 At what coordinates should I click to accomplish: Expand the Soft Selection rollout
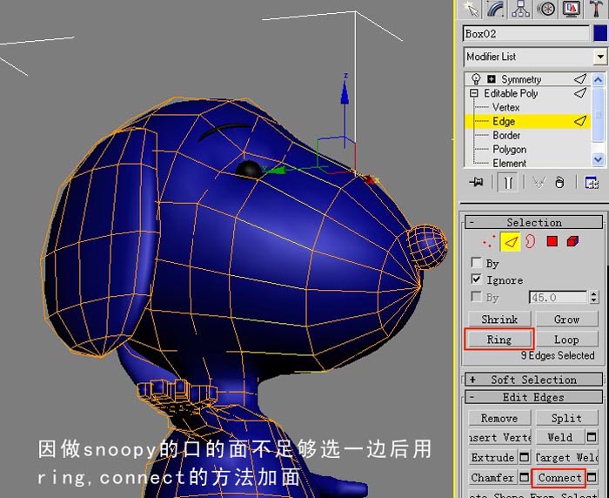[x=533, y=380]
